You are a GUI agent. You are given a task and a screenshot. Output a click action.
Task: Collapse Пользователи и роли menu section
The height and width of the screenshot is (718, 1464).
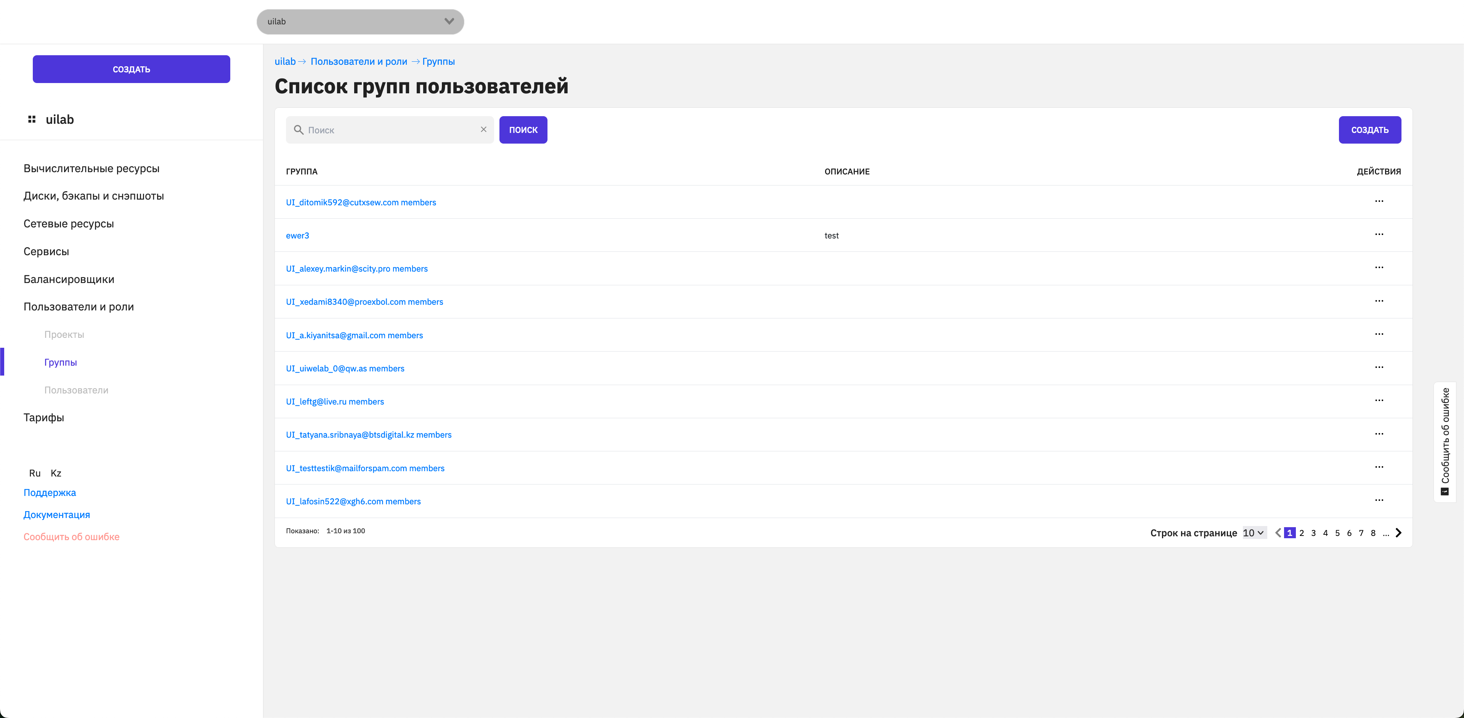coord(79,307)
